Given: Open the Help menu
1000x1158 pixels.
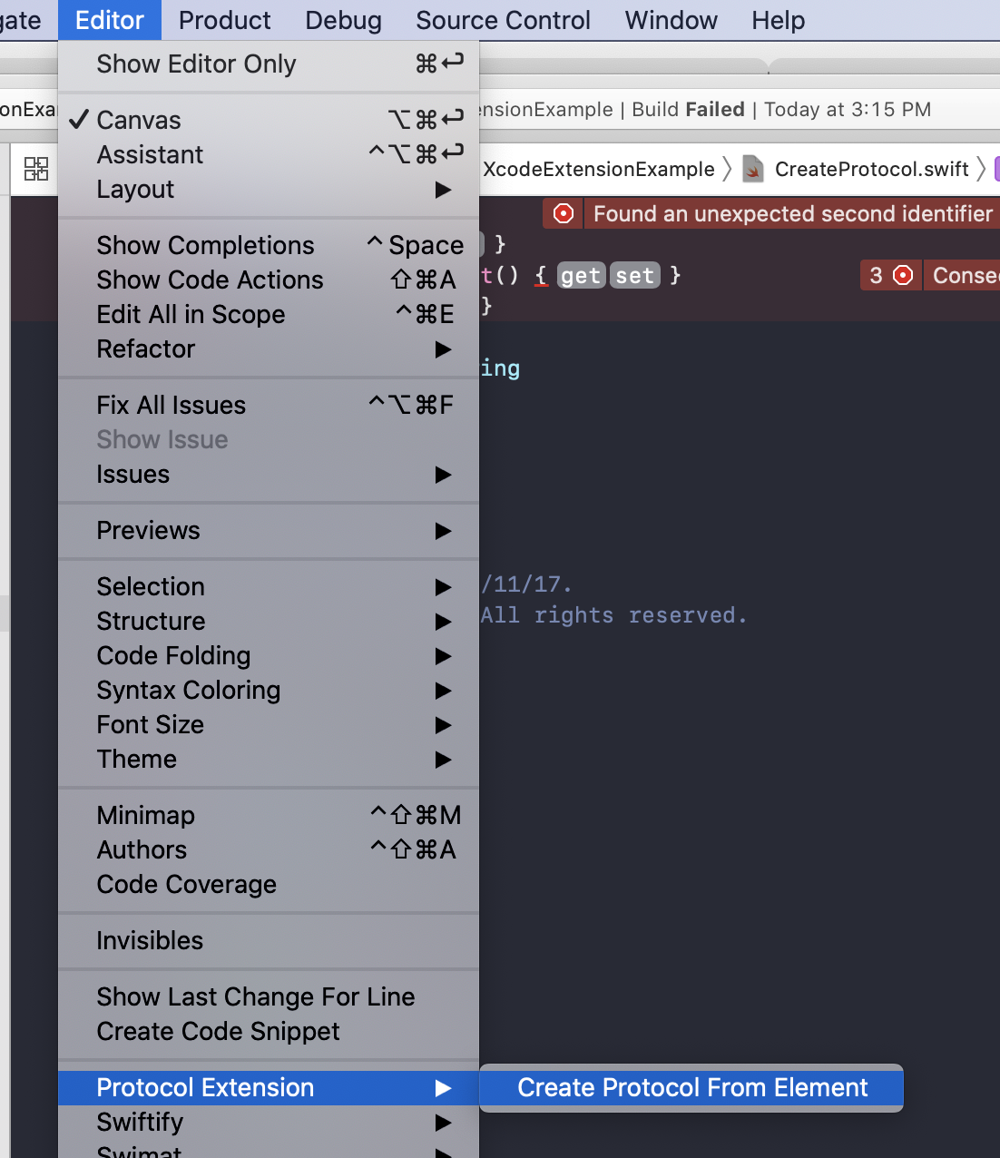Looking at the screenshot, I should pyautogui.click(x=778, y=20).
